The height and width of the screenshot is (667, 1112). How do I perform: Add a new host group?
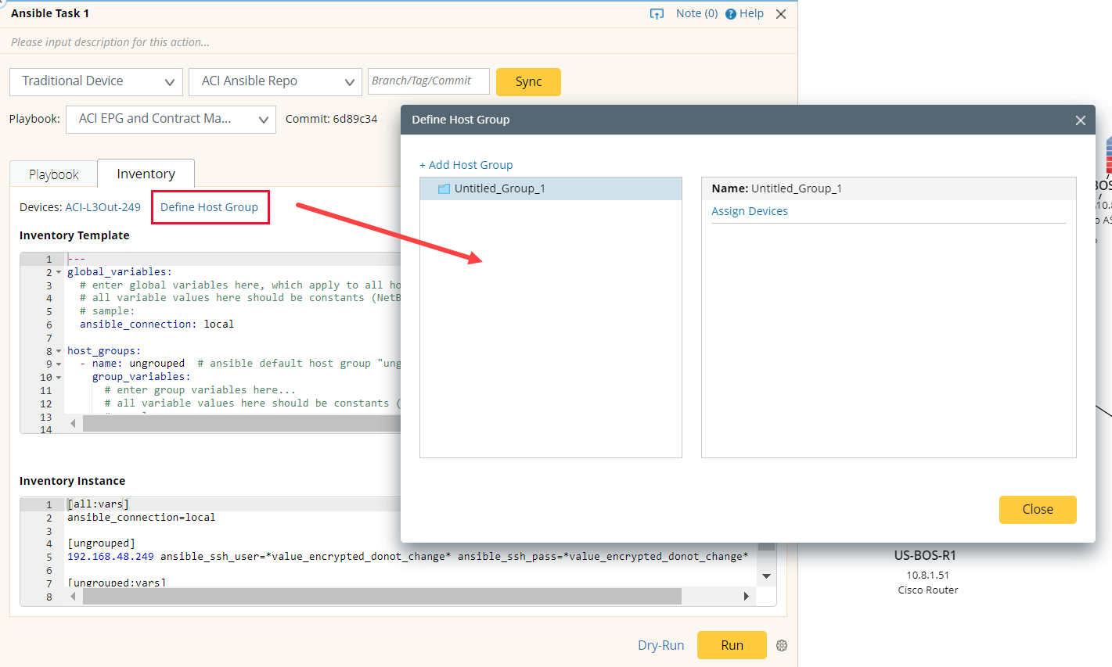click(x=466, y=164)
